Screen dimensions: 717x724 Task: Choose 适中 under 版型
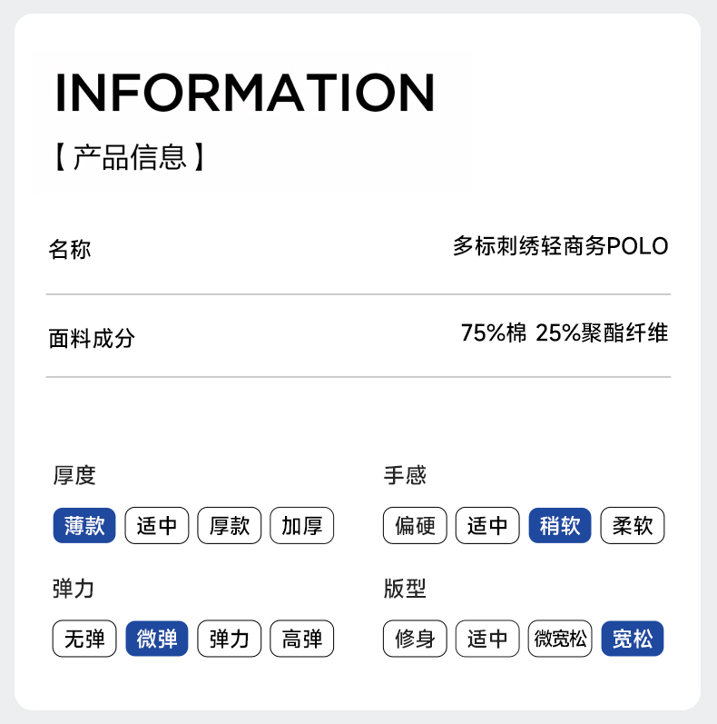point(487,640)
